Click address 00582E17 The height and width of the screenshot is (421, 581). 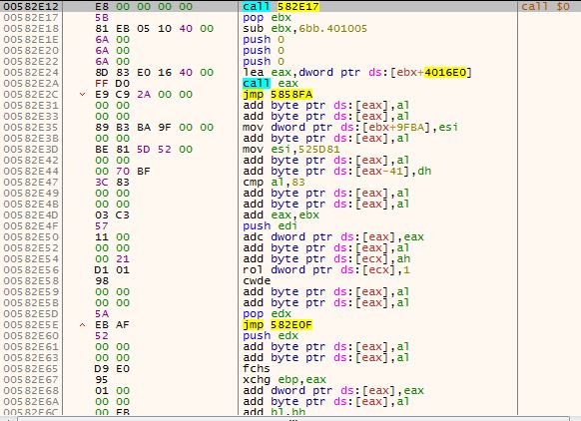coord(31,17)
